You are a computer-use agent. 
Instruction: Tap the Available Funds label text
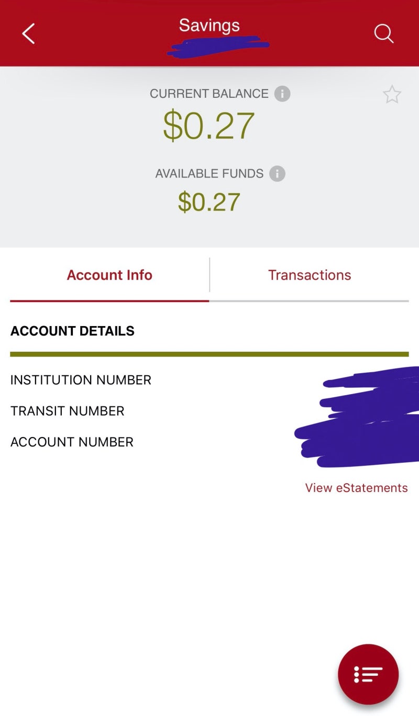[209, 174]
